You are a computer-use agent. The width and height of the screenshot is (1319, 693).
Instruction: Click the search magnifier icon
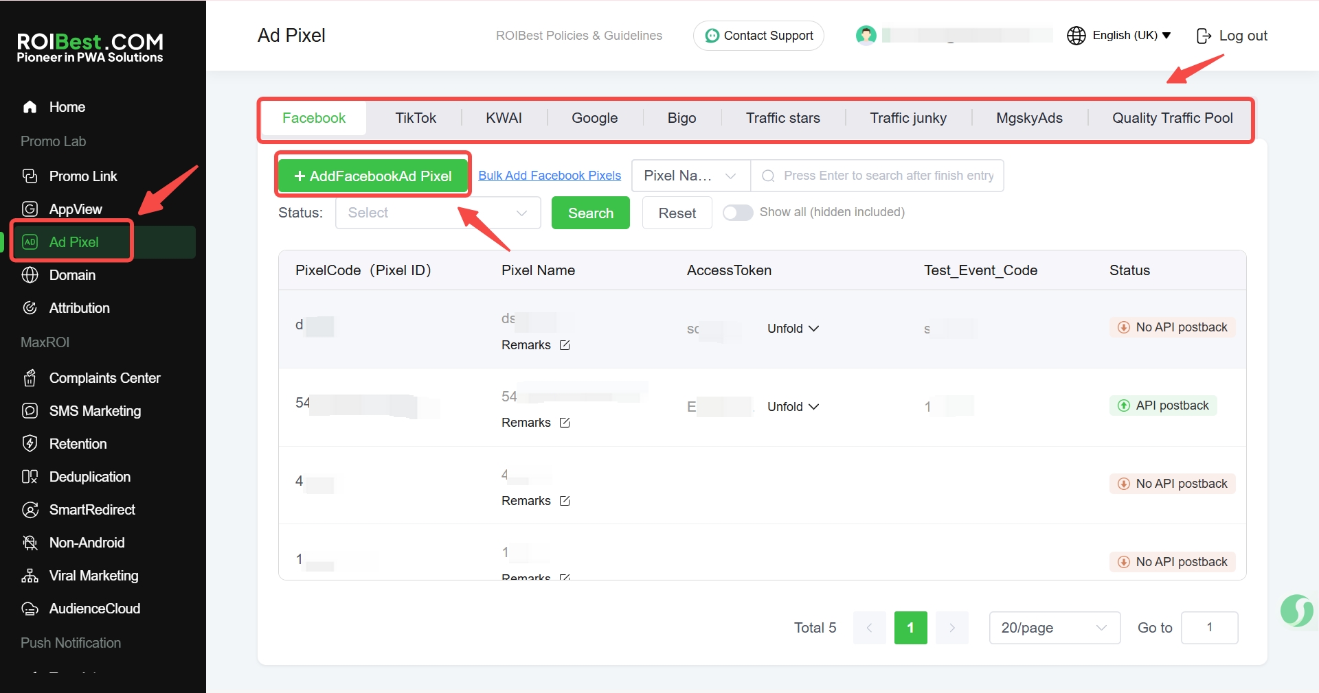point(769,176)
